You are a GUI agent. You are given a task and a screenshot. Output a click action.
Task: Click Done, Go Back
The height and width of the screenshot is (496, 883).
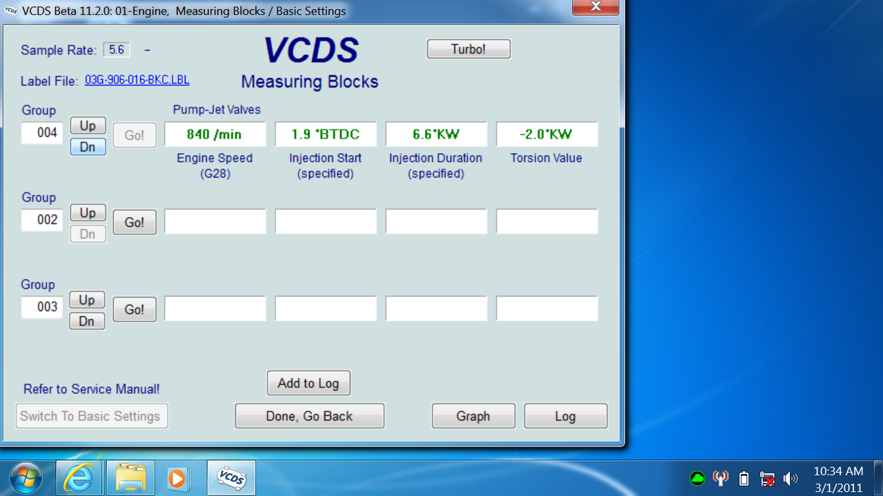click(x=310, y=416)
